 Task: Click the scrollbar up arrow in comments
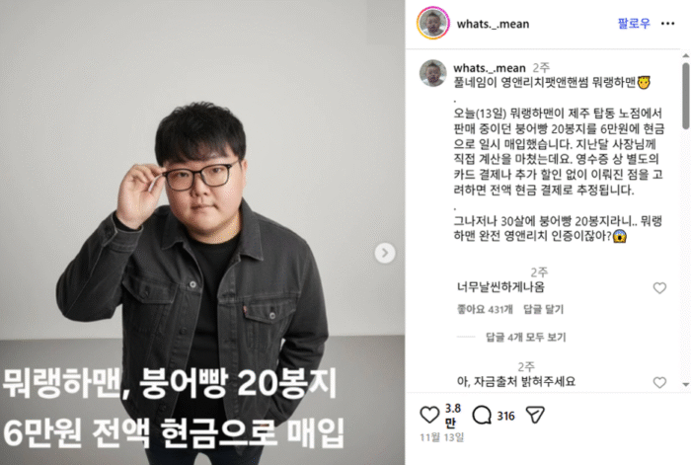(686, 56)
